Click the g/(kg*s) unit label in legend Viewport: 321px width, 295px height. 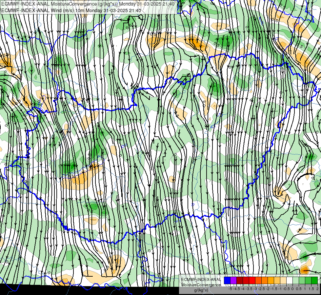pos(201,290)
